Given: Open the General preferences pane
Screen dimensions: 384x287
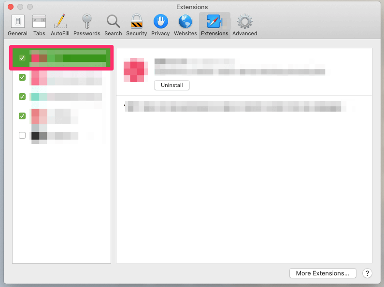Looking at the screenshot, I should (x=17, y=25).
